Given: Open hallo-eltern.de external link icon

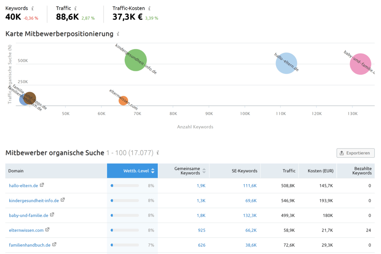Looking at the screenshot, I should coord(42,185).
